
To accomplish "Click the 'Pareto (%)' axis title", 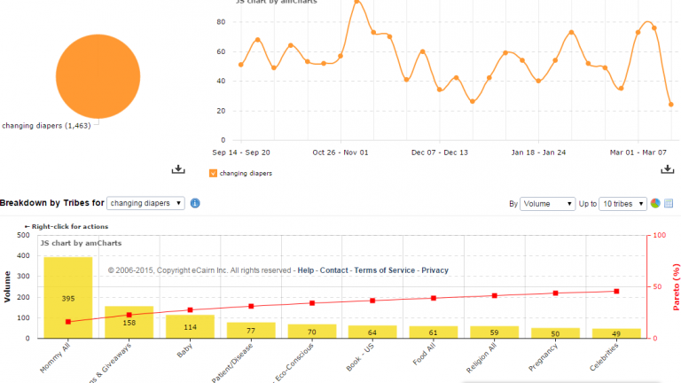I will click(677, 287).
